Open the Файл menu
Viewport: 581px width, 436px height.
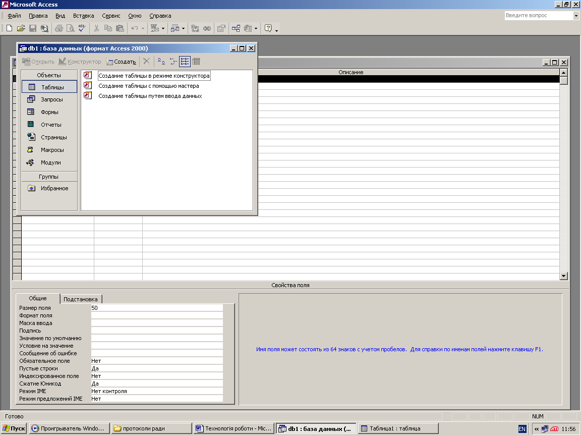[15, 16]
